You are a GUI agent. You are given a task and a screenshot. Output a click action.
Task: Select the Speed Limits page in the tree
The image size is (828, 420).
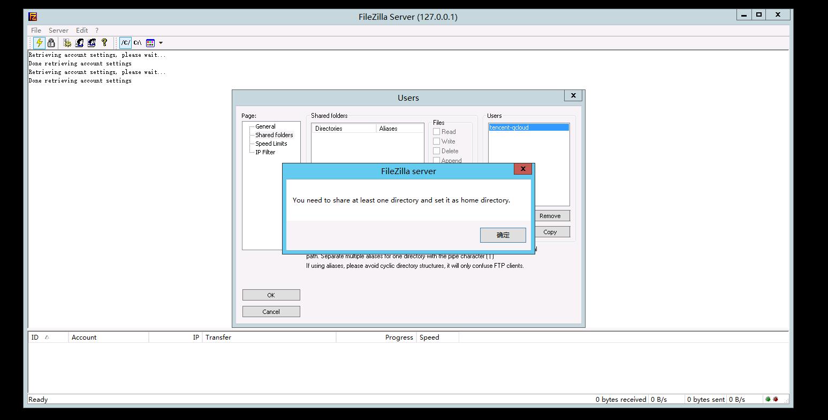pyautogui.click(x=271, y=144)
